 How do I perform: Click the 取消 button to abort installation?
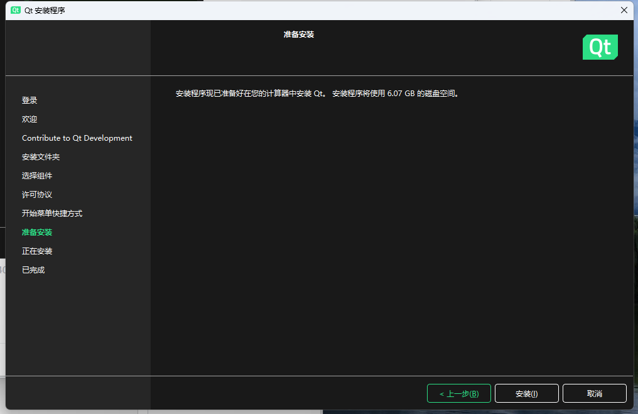tap(594, 393)
